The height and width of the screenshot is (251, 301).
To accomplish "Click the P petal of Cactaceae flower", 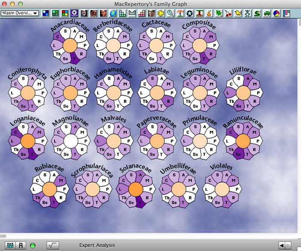I will point(171,46).
